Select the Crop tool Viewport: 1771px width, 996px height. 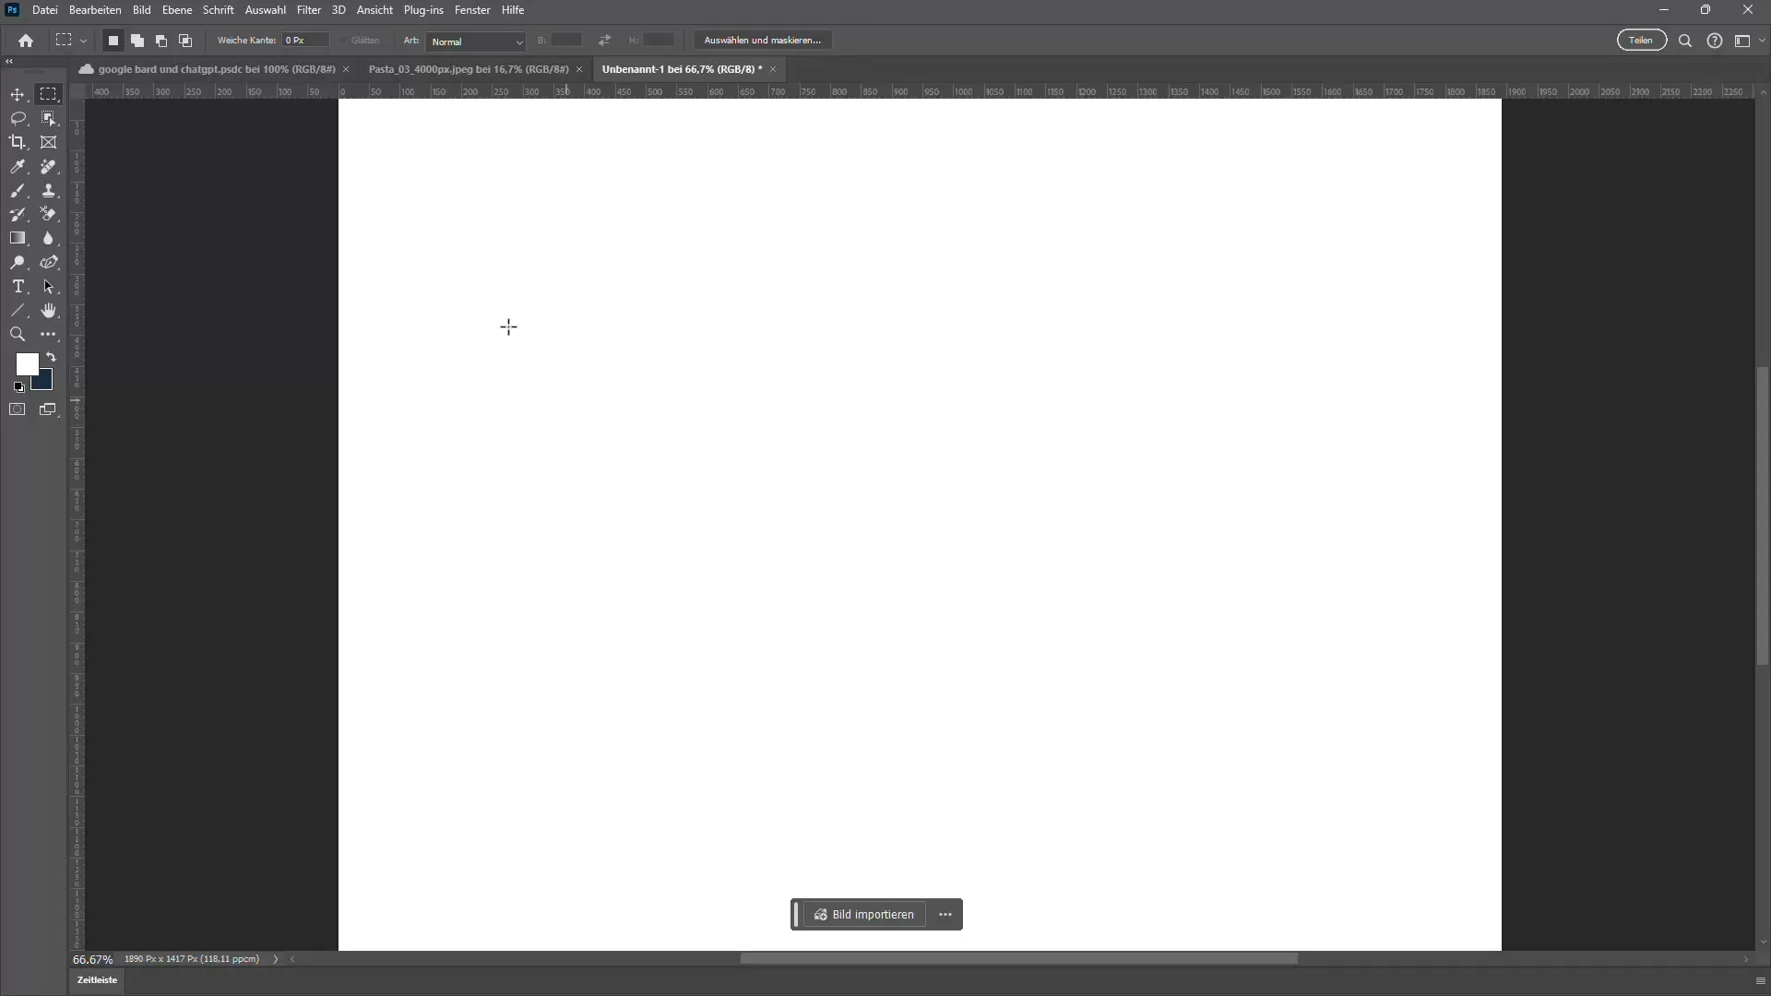tap(18, 142)
